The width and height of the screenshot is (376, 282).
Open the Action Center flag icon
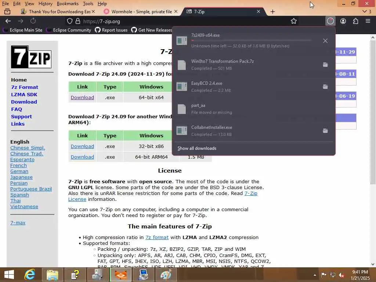point(323,275)
